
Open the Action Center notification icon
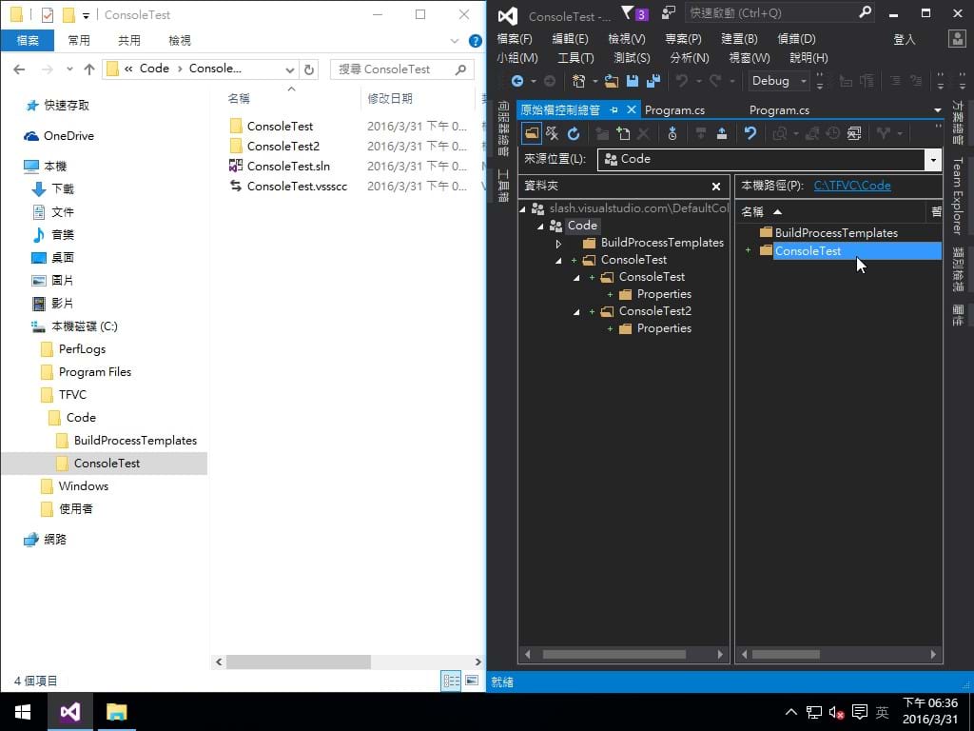tap(860, 712)
